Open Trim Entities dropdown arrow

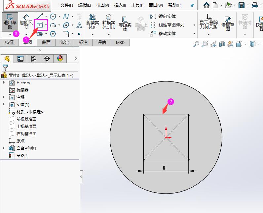click(x=93, y=34)
